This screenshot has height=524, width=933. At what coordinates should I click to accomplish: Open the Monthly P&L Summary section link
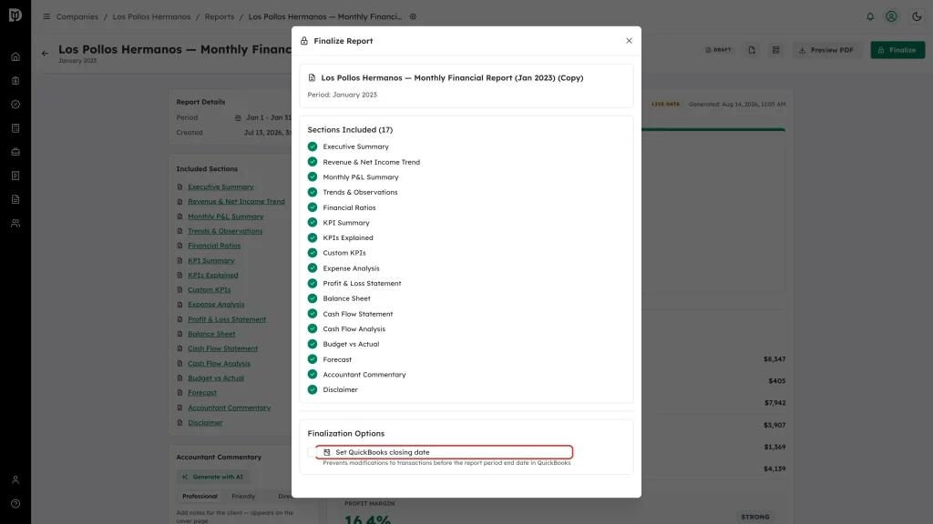click(x=226, y=217)
